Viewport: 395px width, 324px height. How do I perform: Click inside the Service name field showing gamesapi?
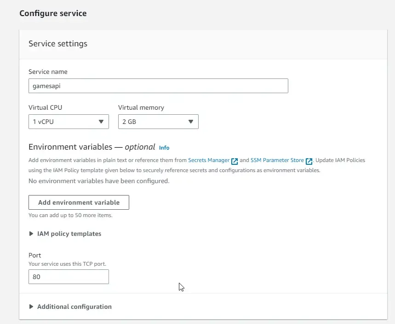(x=158, y=86)
